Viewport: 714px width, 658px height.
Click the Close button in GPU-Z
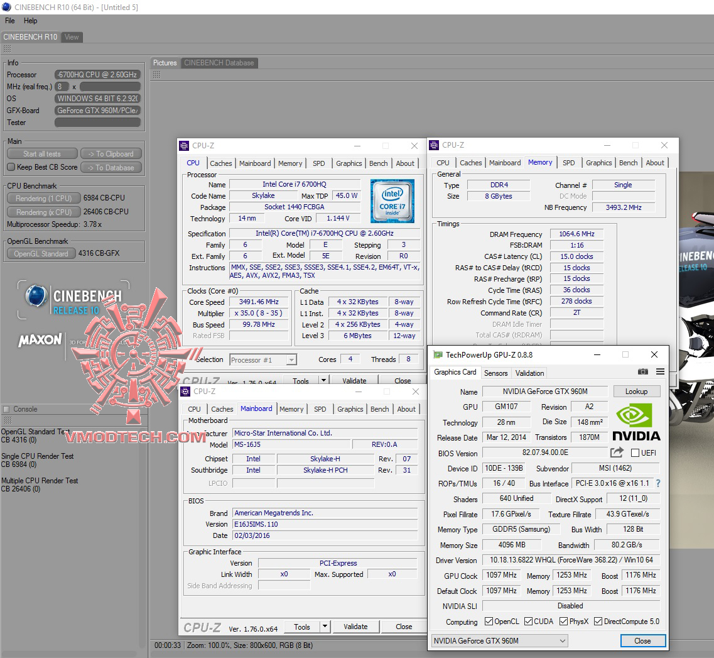pos(642,640)
